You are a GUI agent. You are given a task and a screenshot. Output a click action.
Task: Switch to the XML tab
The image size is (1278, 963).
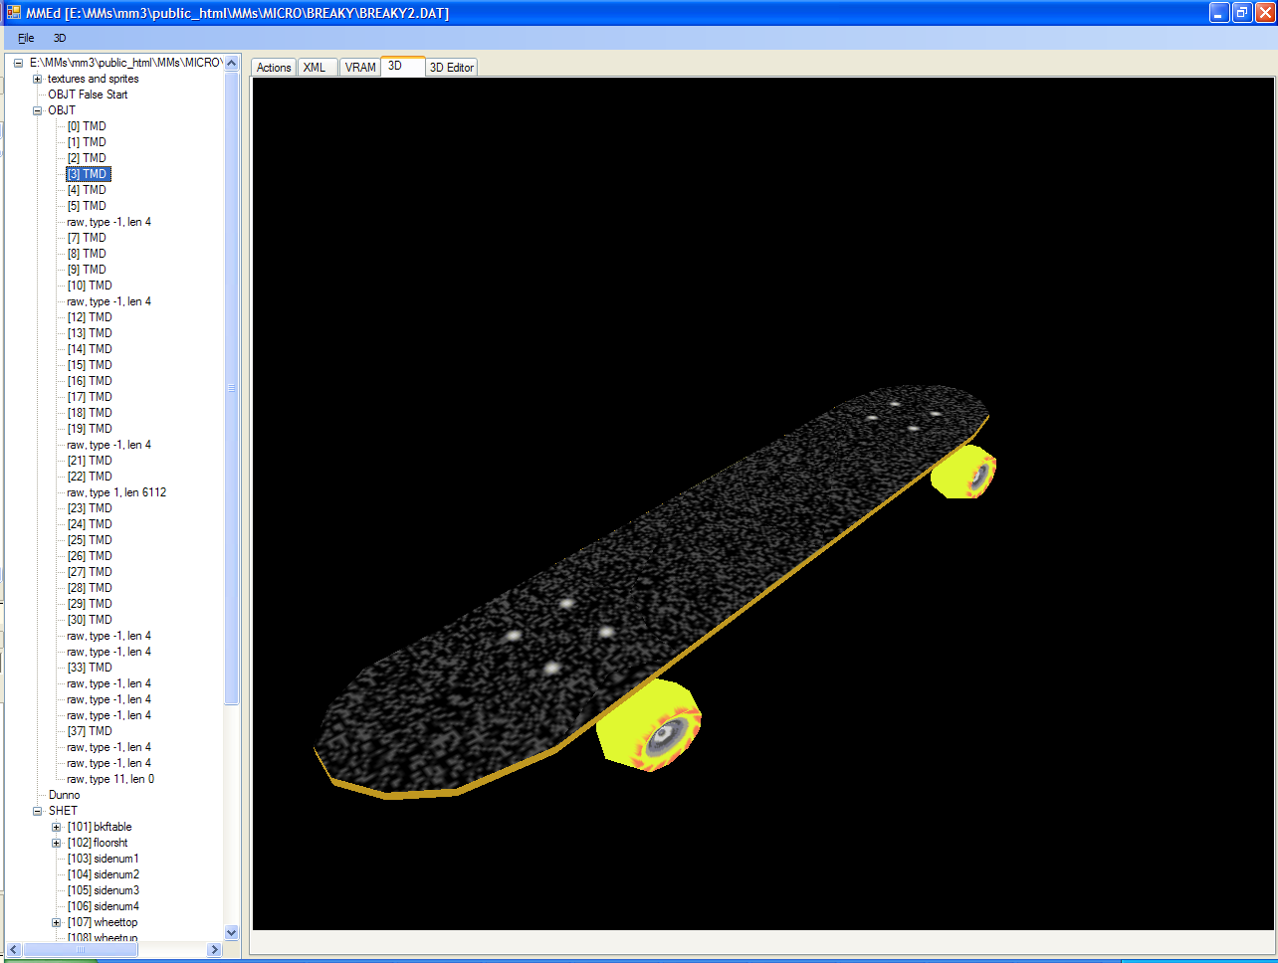coord(315,68)
